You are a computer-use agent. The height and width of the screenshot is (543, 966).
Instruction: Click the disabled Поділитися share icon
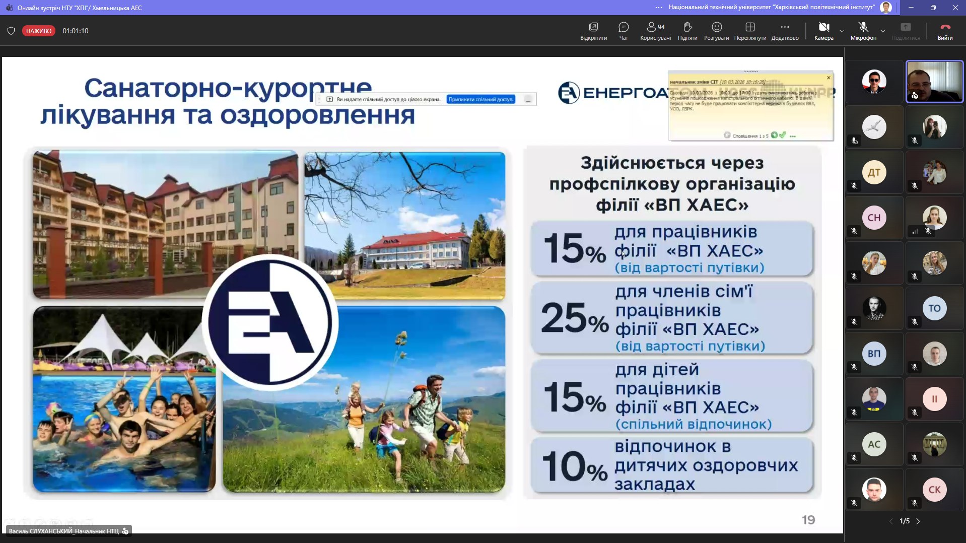tap(906, 27)
